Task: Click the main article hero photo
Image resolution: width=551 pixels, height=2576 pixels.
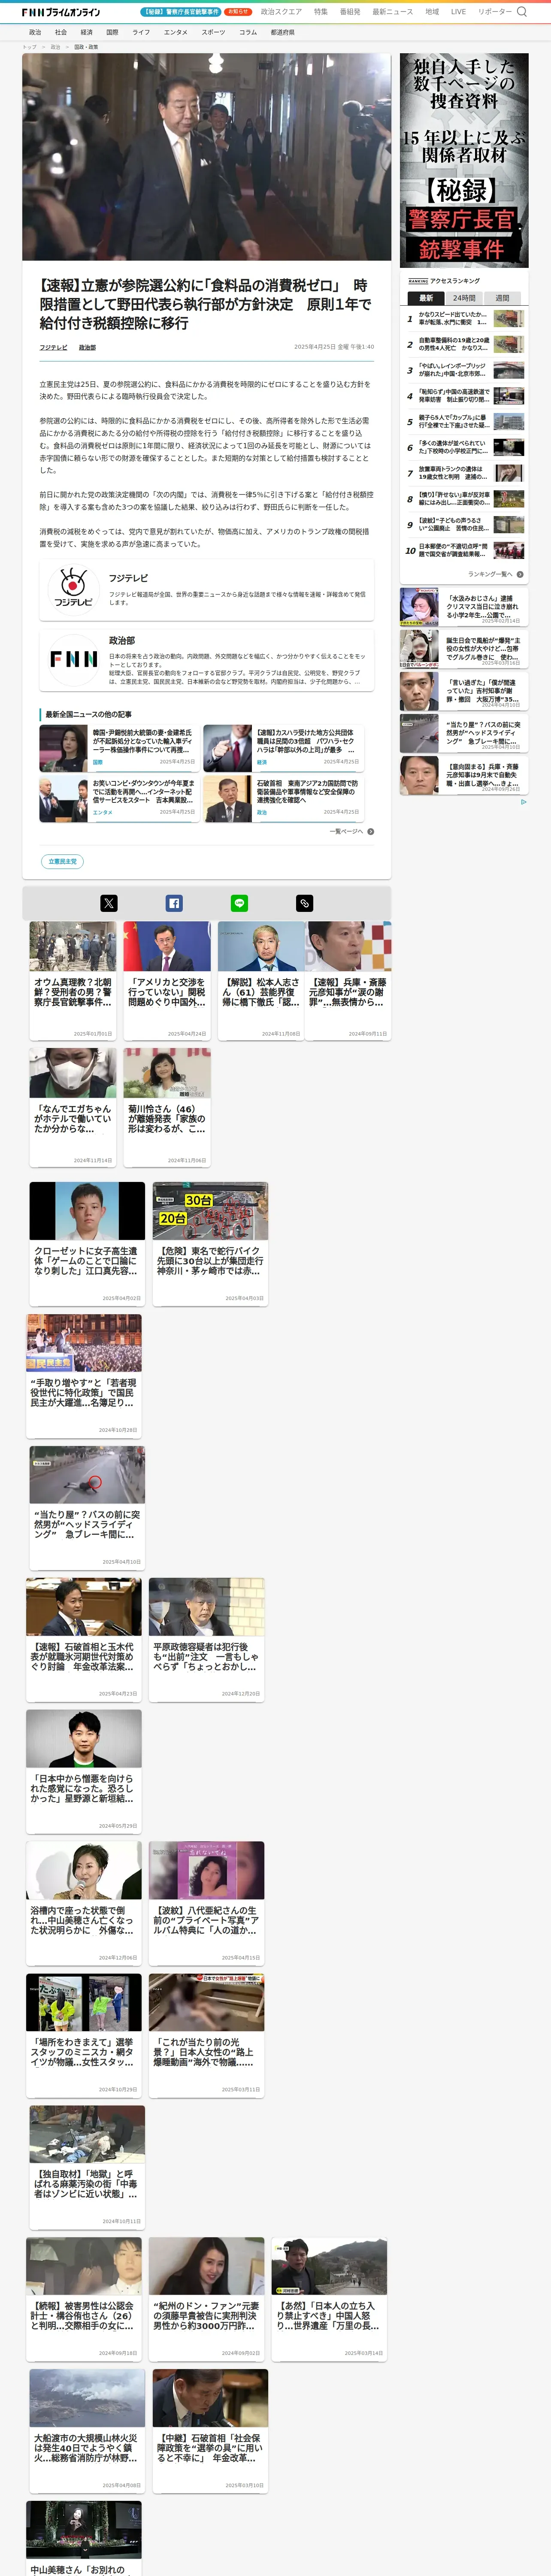Action: 207,157
